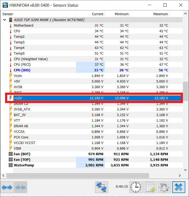Click the 3,901 RPM WaterPump current value
The width and height of the screenshot is (189, 197).
(94, 165)
